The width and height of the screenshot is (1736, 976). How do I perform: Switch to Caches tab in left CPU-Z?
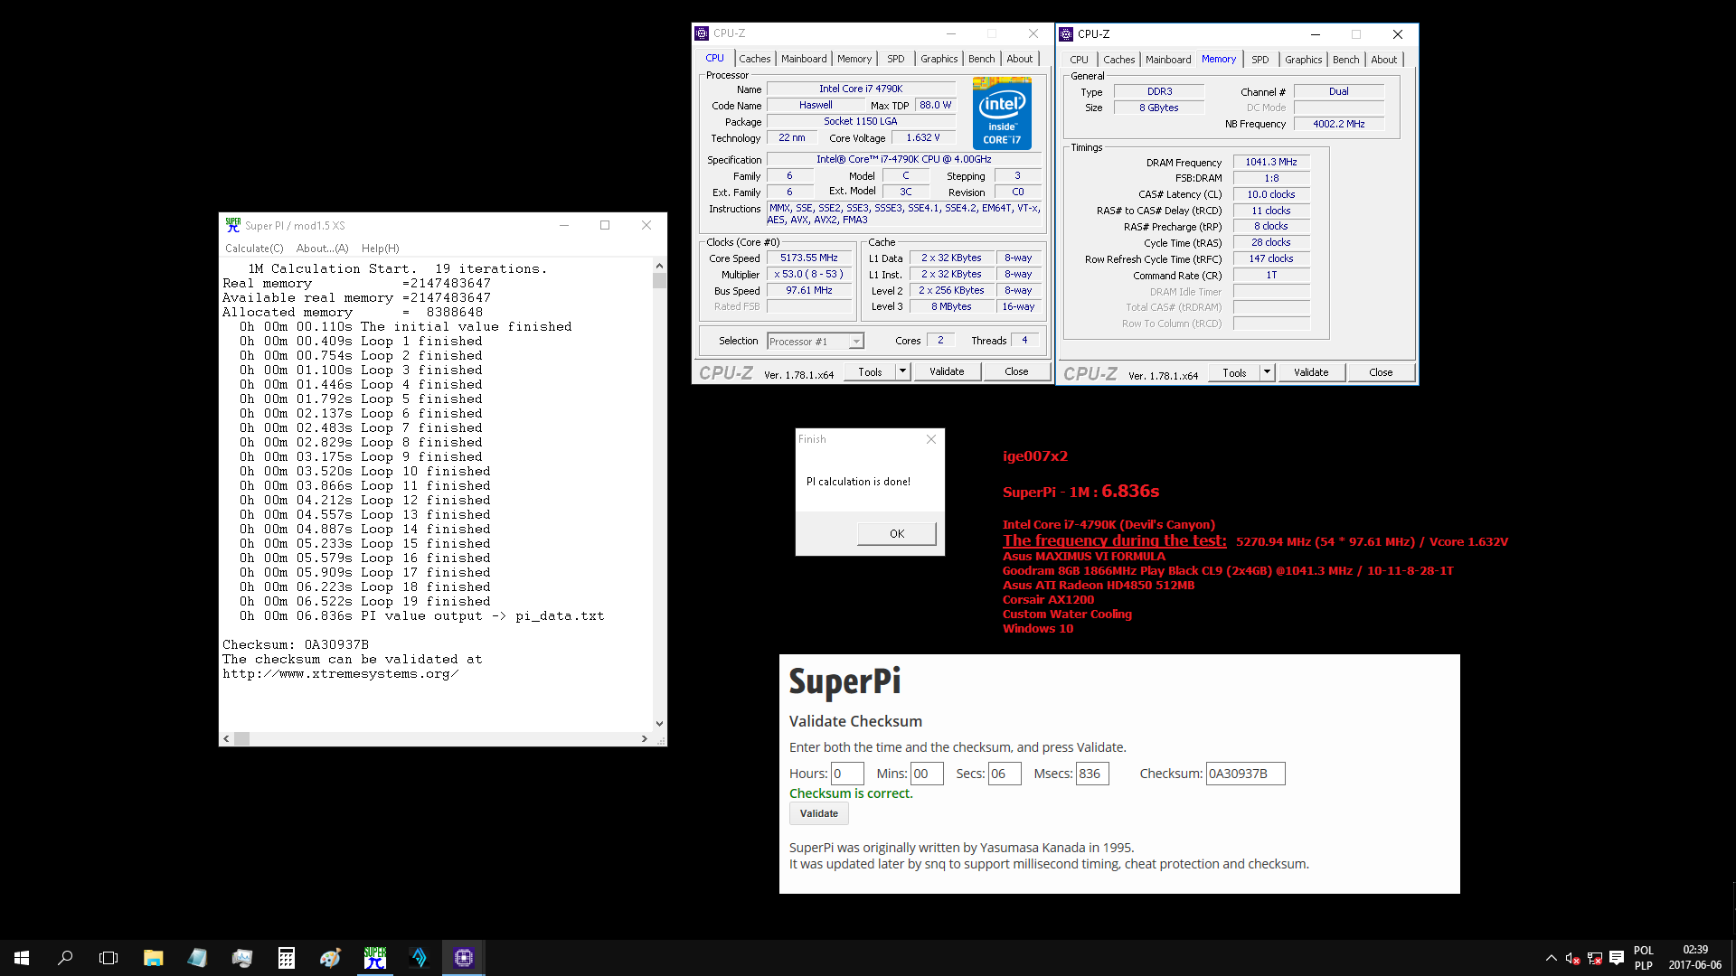pos(755,59)
